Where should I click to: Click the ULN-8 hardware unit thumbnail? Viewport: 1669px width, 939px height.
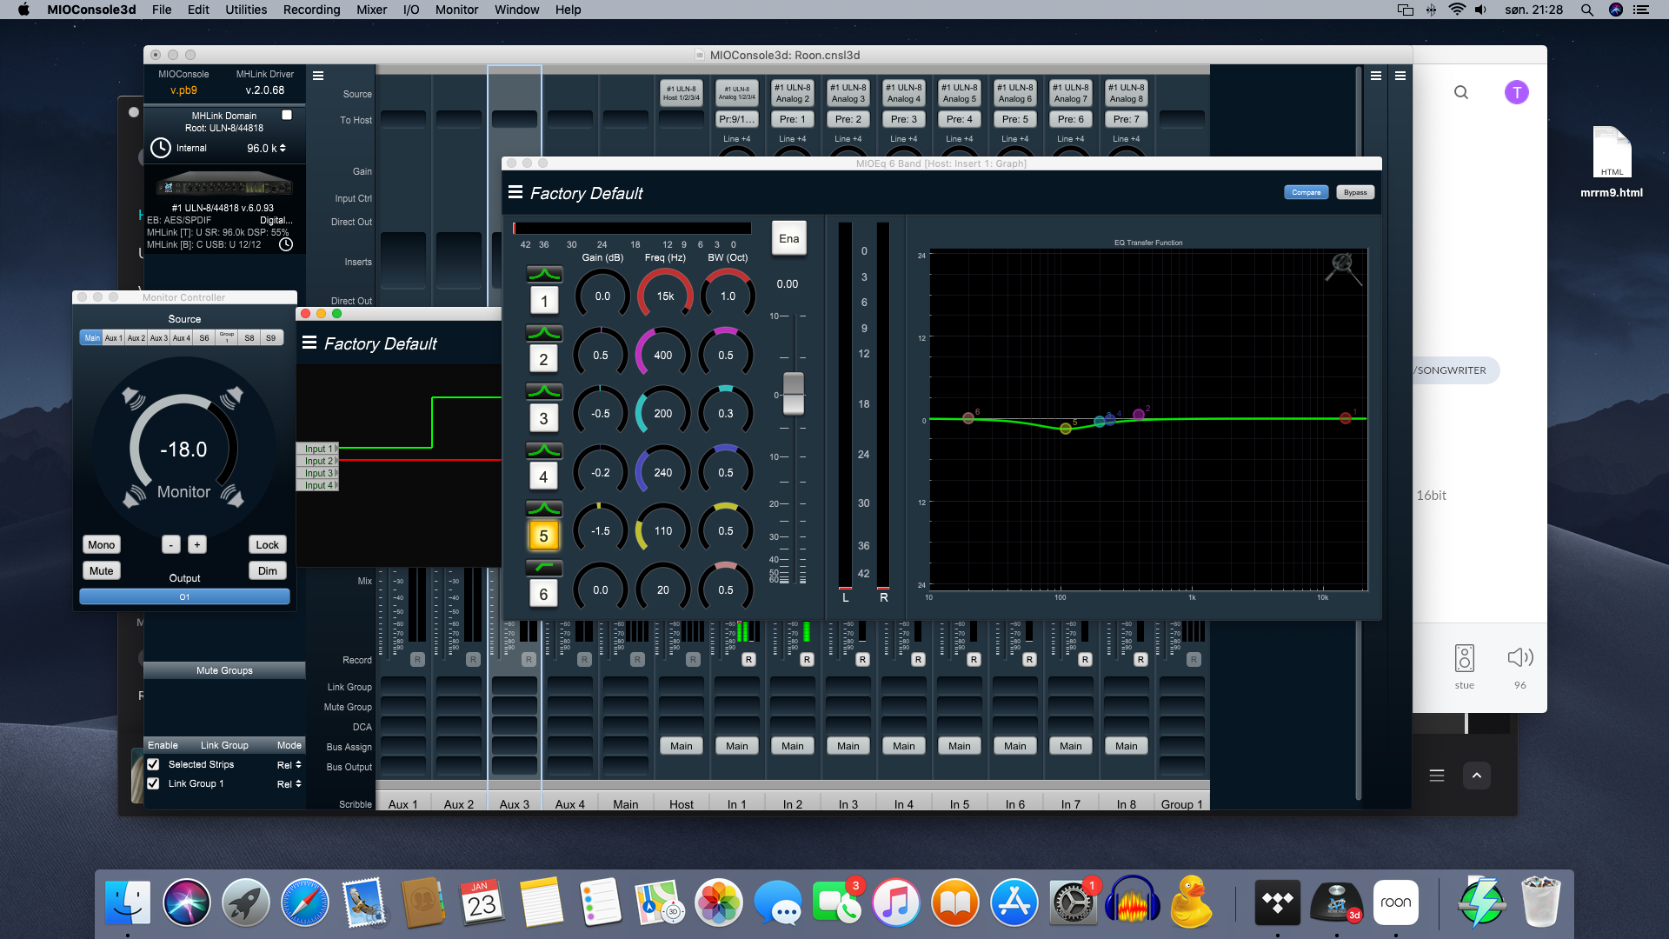pos(224,184)
